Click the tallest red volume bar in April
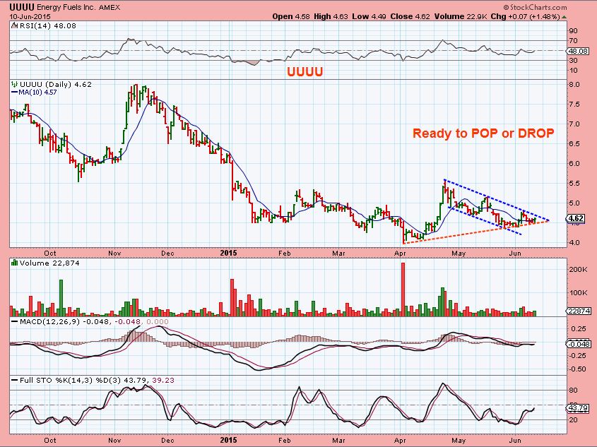Viewport: 597px width, 447px height. (403, 289)
